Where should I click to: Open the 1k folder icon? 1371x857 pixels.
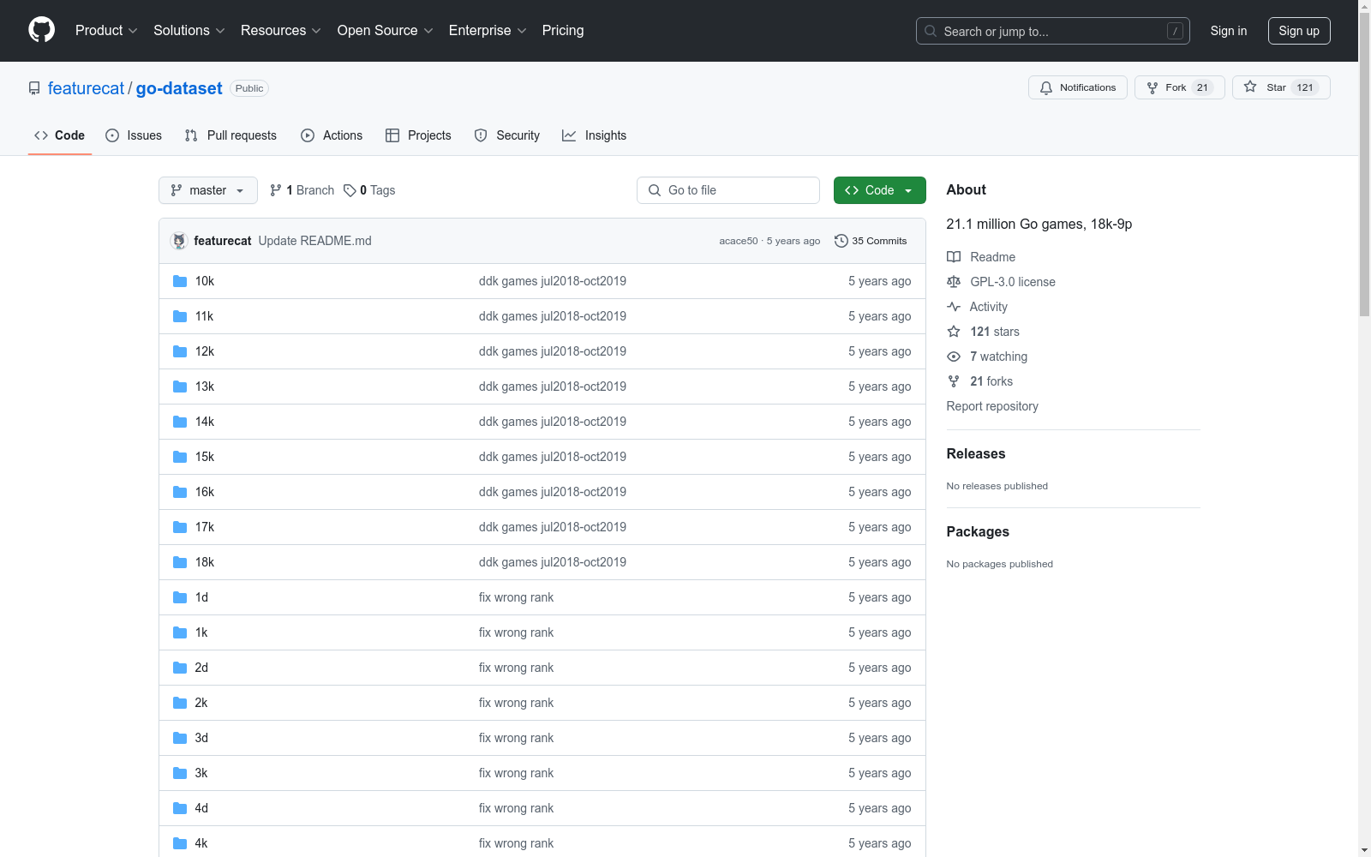180,632
